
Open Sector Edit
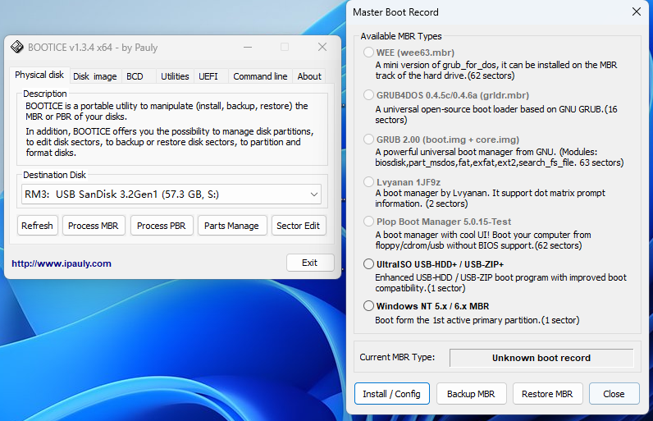tap(298, 226)
